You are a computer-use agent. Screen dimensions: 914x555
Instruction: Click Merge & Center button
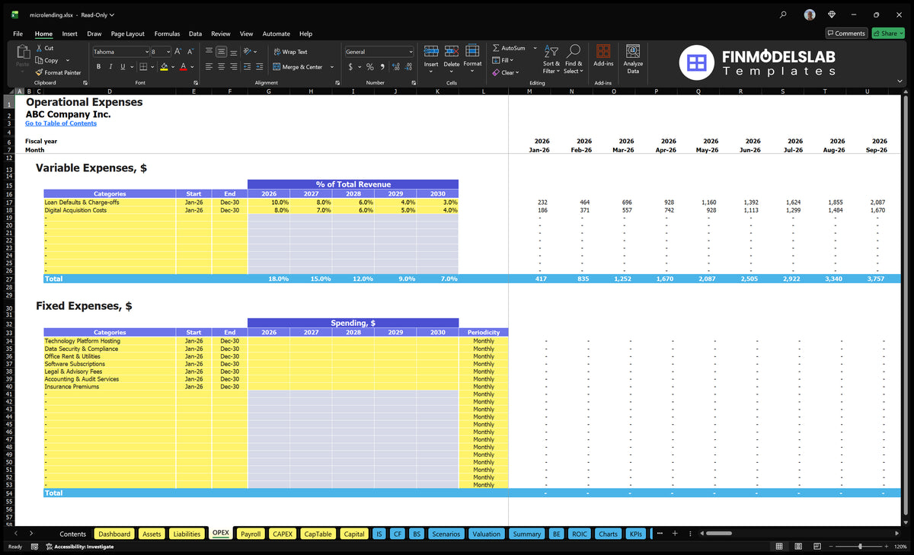(x=298, y=67)
